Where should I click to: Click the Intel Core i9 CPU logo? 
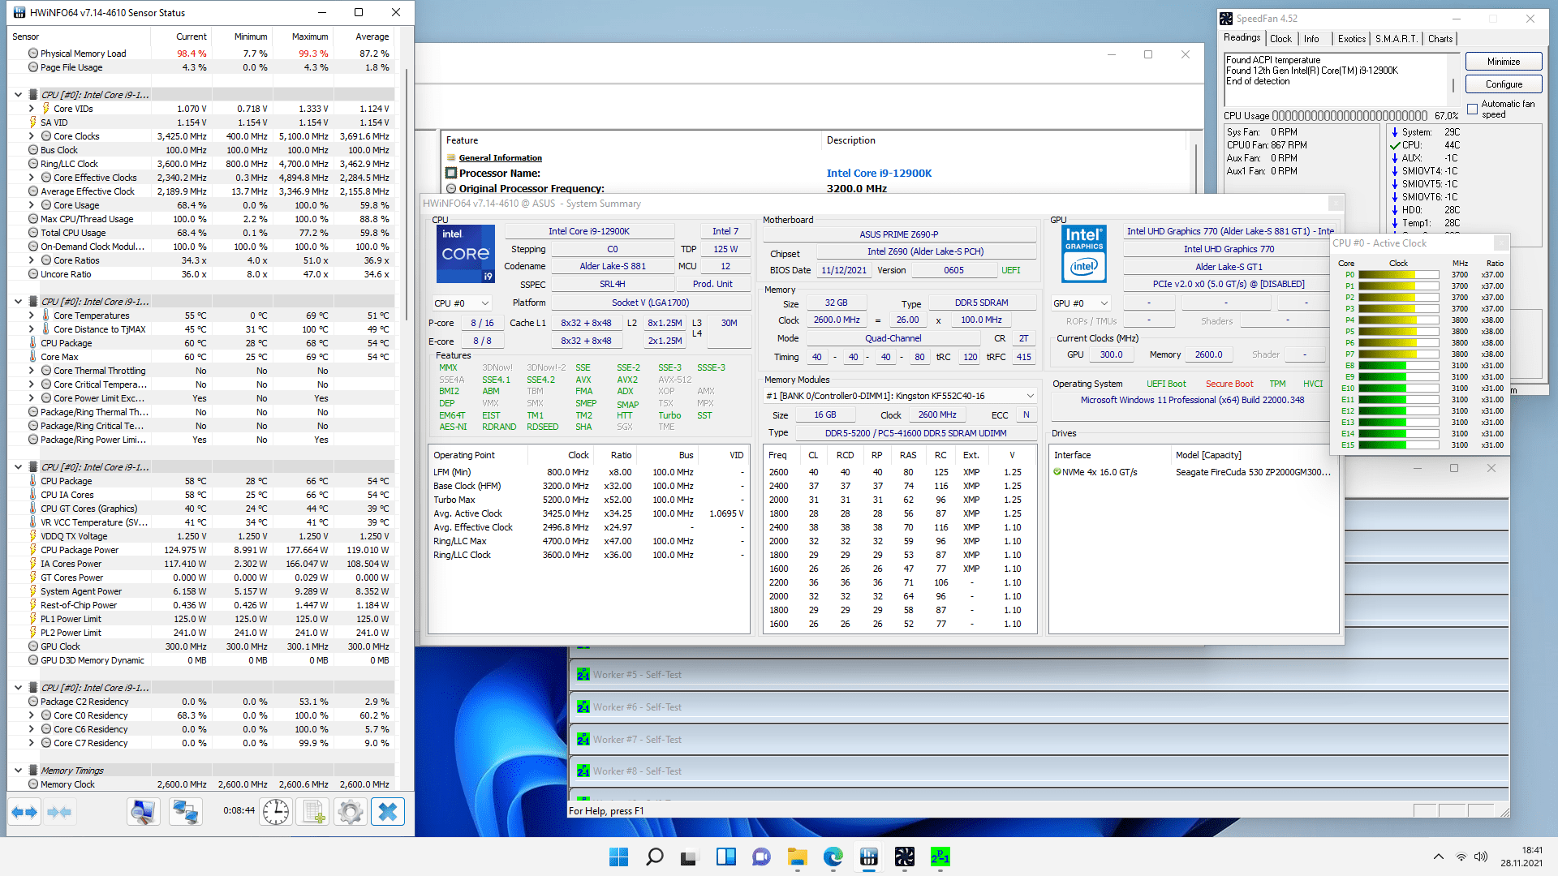tap(466, 254)
